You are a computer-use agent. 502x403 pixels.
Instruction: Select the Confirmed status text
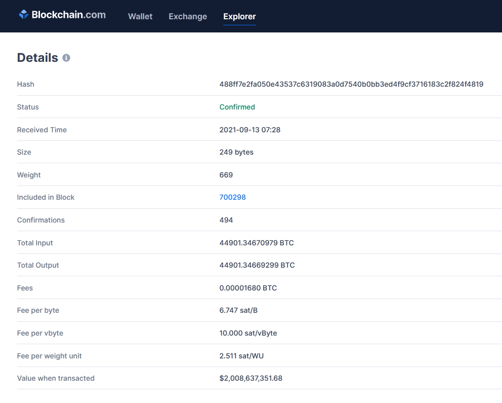click(x=237, y=107)
